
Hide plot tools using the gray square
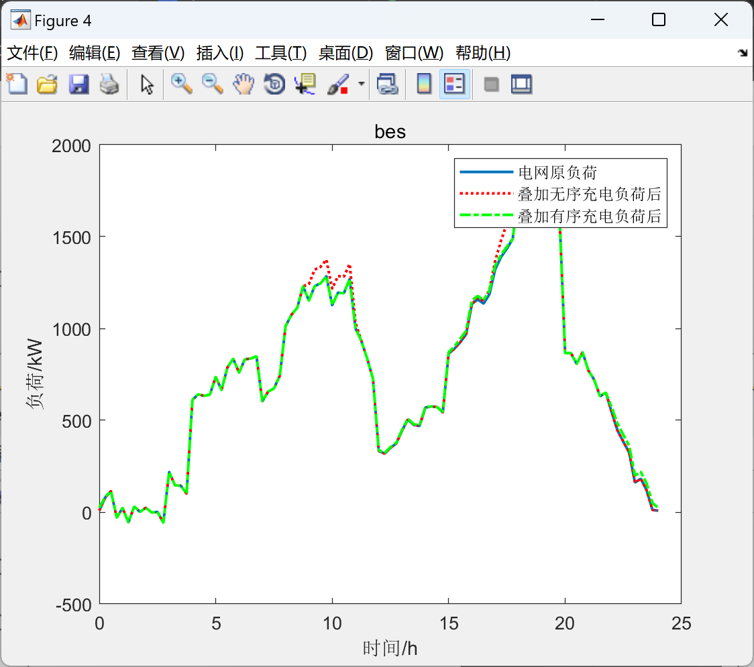pos(491,84)
